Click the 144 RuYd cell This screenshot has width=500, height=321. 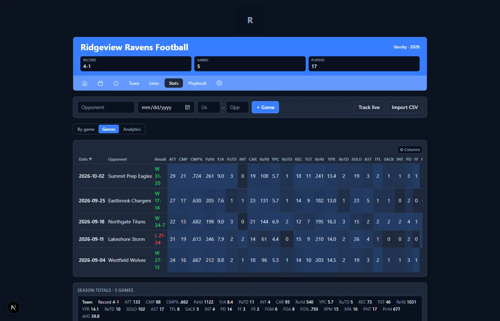[264, 222]
